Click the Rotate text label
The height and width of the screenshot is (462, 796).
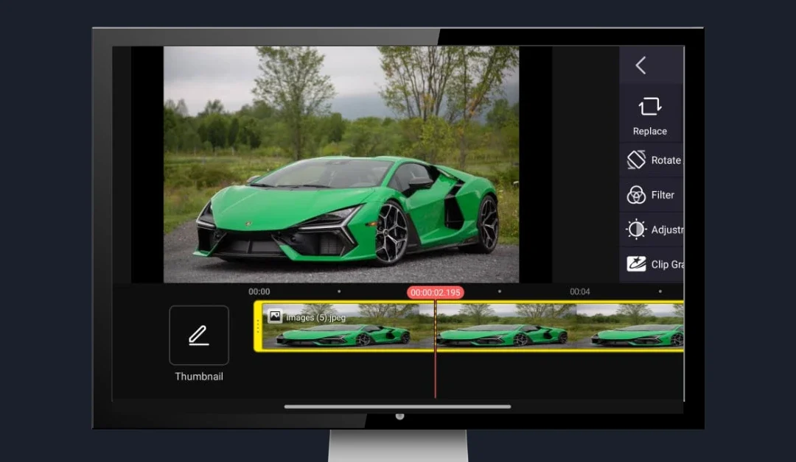click(666, 160)
